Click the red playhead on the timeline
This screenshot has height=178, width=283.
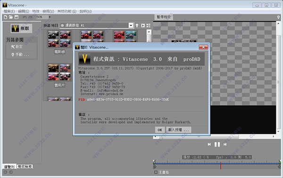(221, 166)
